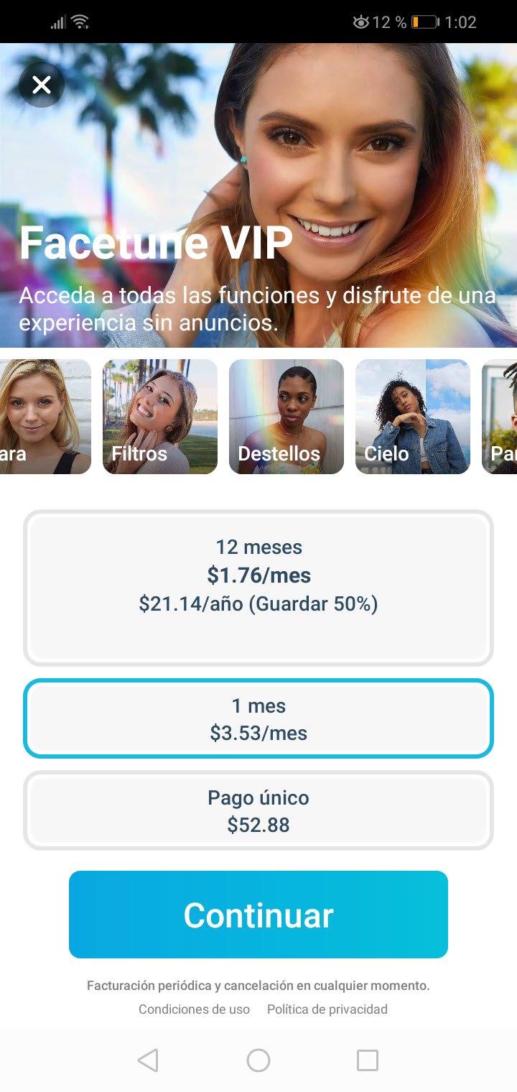Open recent apps square icon

click(x=368, y=1060)
